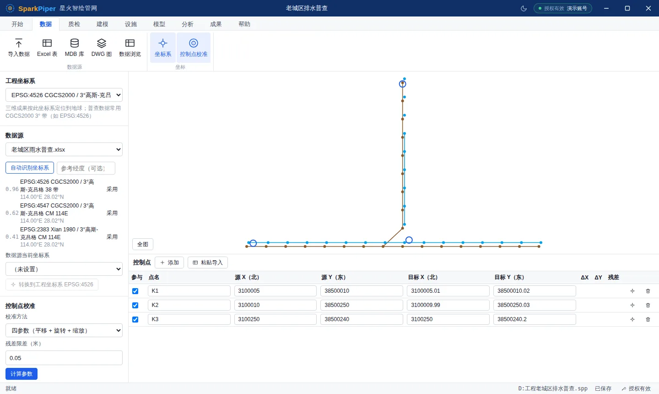Switch to the 分析 tab
Image resolution: width=659 pixels, height=394 pixels.
pyautogui.click(x=188, y=24)
